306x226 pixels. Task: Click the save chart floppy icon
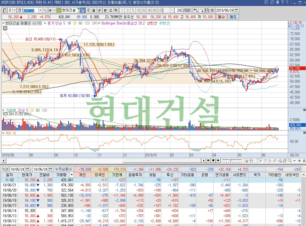click(x=207, y=10)
